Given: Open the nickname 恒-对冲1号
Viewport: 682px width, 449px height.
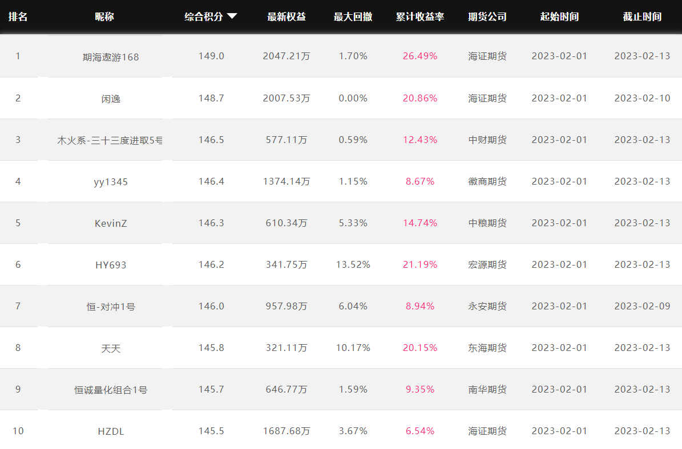Looking at the screenshot, I should coord(111,307).
